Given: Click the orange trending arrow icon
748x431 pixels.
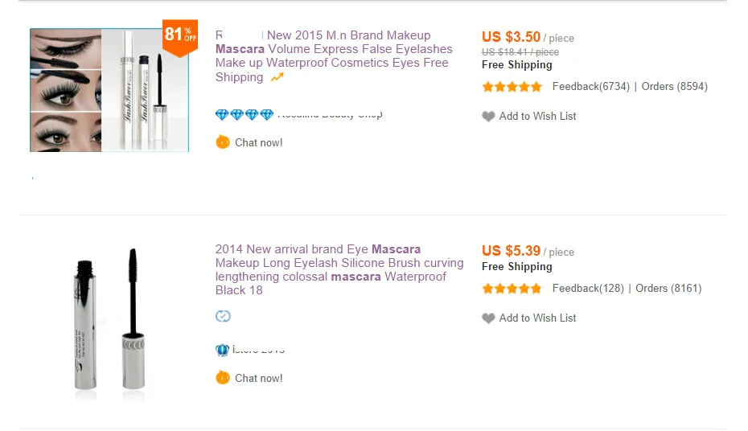Looking at the screenshot, I should 277,77.
